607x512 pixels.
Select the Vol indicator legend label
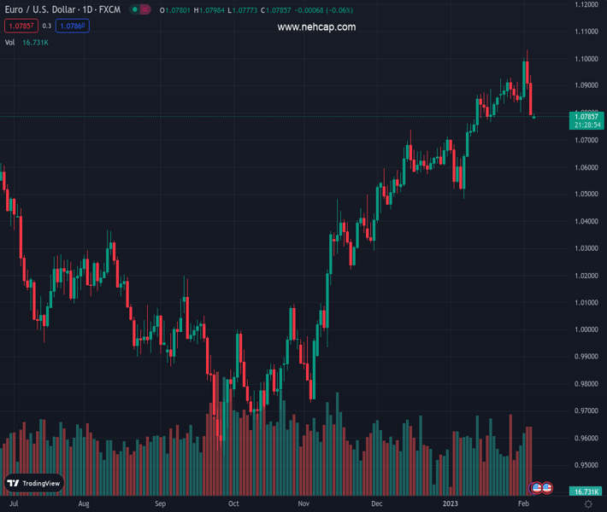point(10,42)
